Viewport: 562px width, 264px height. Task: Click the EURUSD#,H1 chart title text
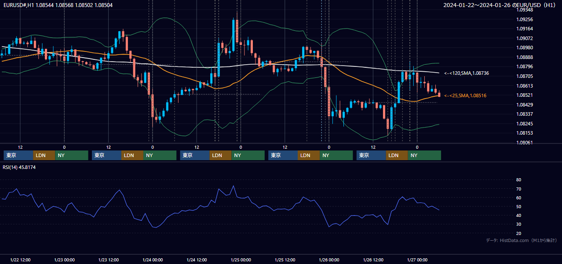pos(58,5)
